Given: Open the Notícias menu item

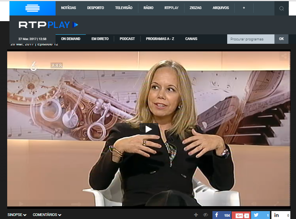Looking at the screenshot, I should (x=68, y=8).
